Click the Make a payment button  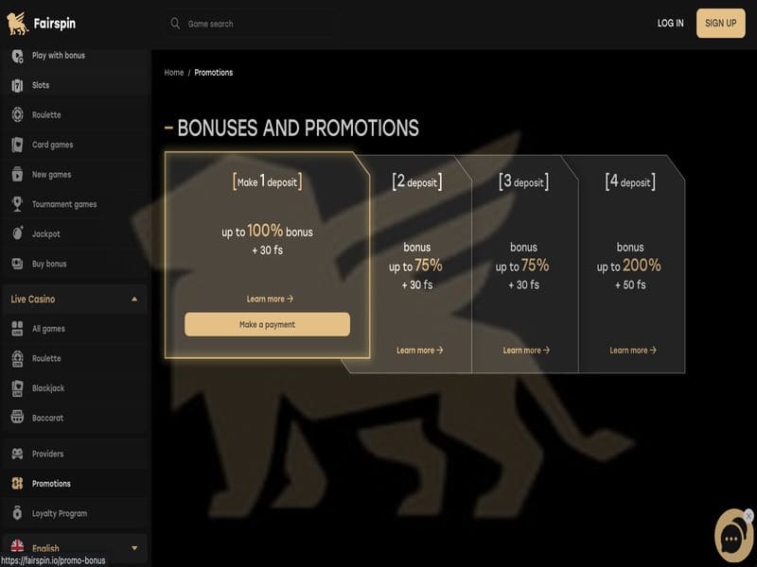[x=267, y=324]
